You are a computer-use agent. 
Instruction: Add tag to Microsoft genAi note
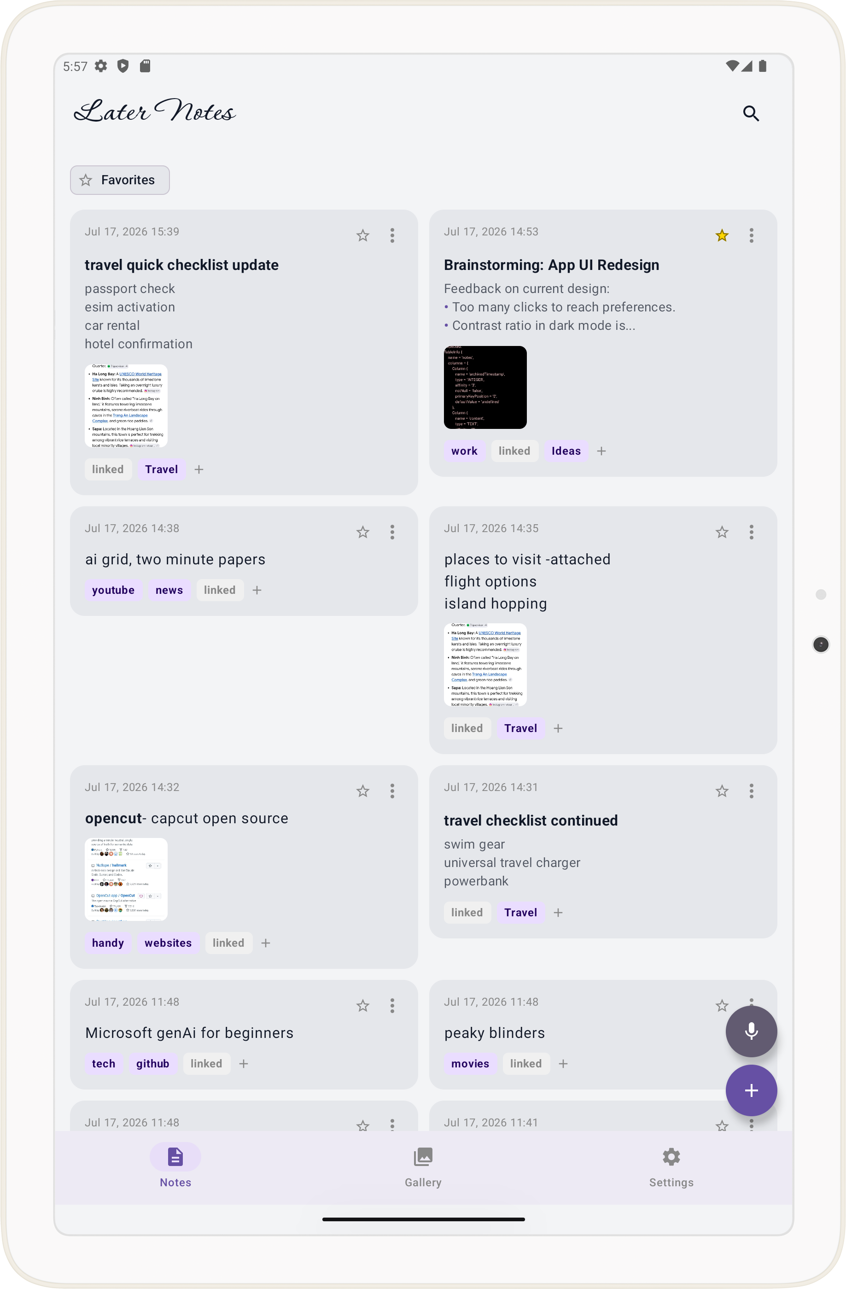244,1064
